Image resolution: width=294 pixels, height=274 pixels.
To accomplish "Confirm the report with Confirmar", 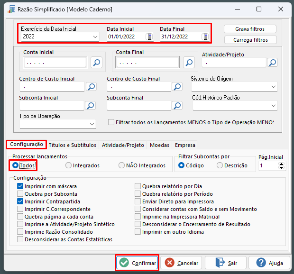I will point(137,263).
